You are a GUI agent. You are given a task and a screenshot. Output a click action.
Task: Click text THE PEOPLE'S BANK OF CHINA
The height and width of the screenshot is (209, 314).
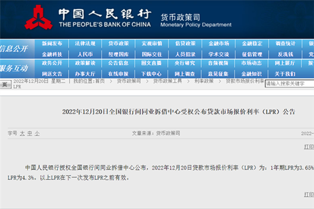(105, 25)
